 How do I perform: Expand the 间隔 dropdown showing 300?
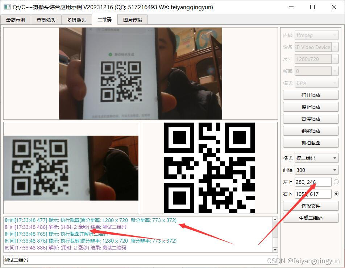point(316,170)
